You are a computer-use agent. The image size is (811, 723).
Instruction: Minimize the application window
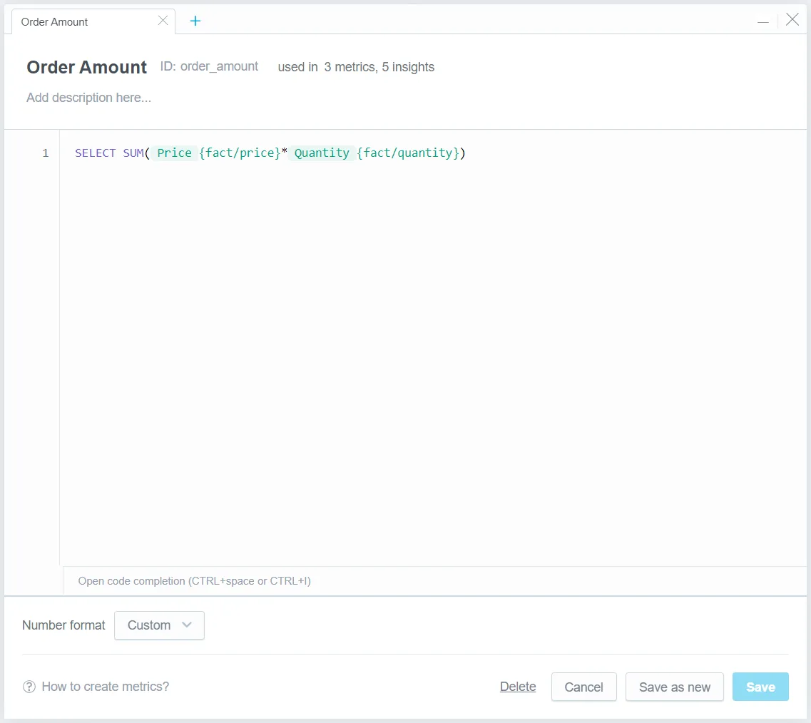click(763, 21)
